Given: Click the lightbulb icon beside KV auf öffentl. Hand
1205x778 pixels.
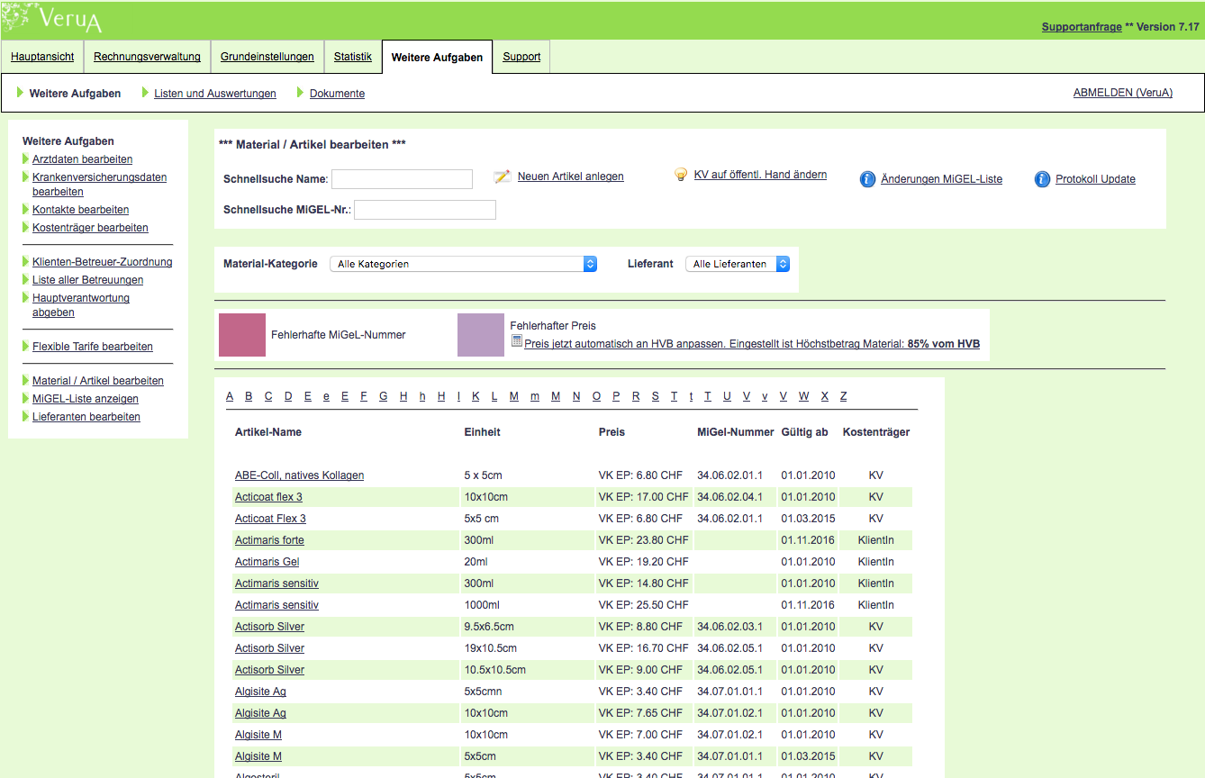Looking at the screenshot, I should click(681, 175).
